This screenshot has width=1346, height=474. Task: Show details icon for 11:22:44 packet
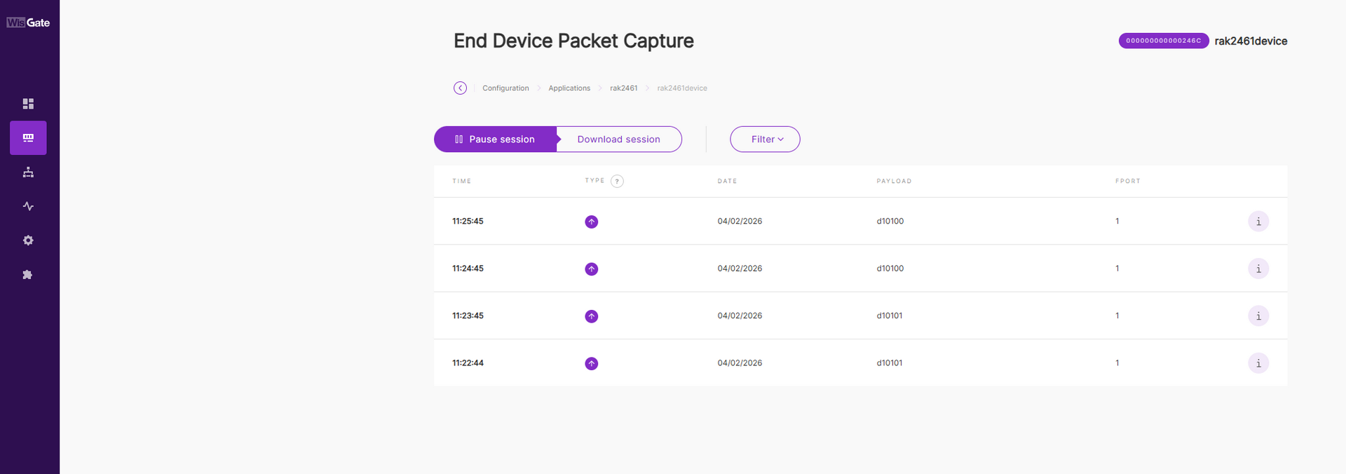(x=1258, y=363)
